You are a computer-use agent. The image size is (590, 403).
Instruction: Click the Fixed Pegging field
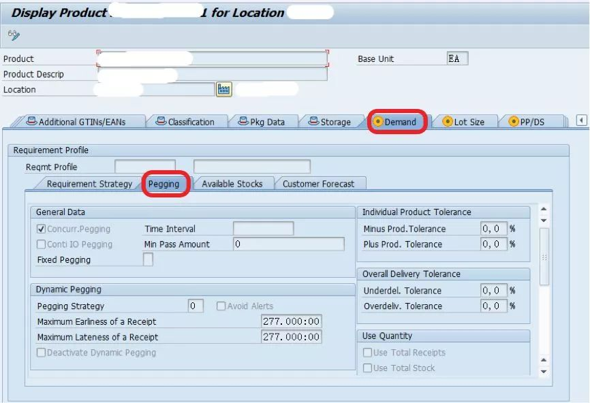pos(148,259)
